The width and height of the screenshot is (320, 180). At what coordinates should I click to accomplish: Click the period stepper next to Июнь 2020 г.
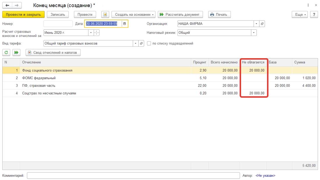coord(97,33)
